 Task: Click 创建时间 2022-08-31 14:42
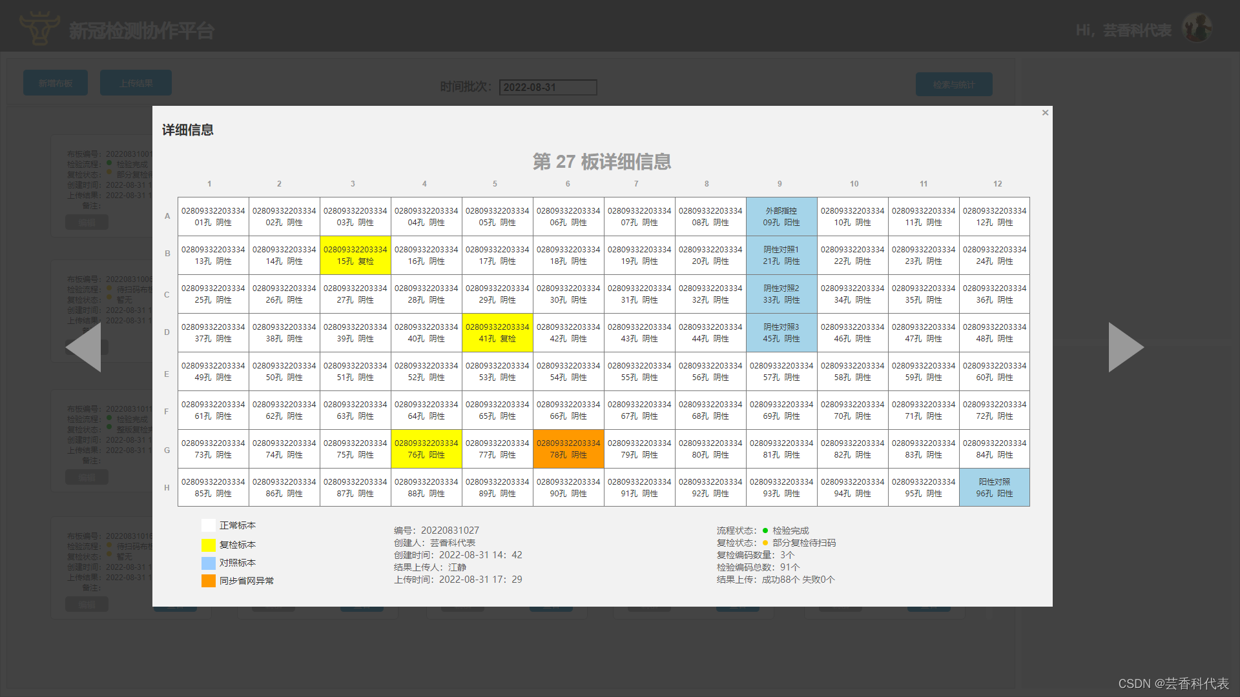coord(458,555)
